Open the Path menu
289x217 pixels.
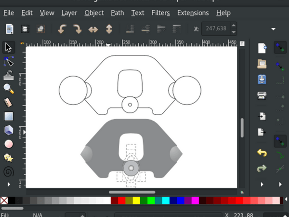coord(117,13)
